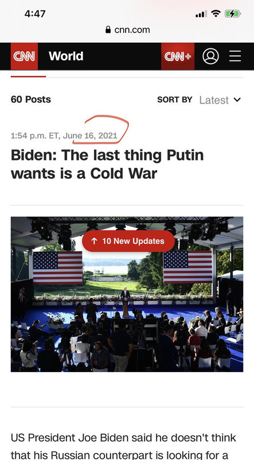This screenshot has width=254, height=460.
Task: Tap the padlock icon beside cnn.com
Action: (x=108, y=29)
